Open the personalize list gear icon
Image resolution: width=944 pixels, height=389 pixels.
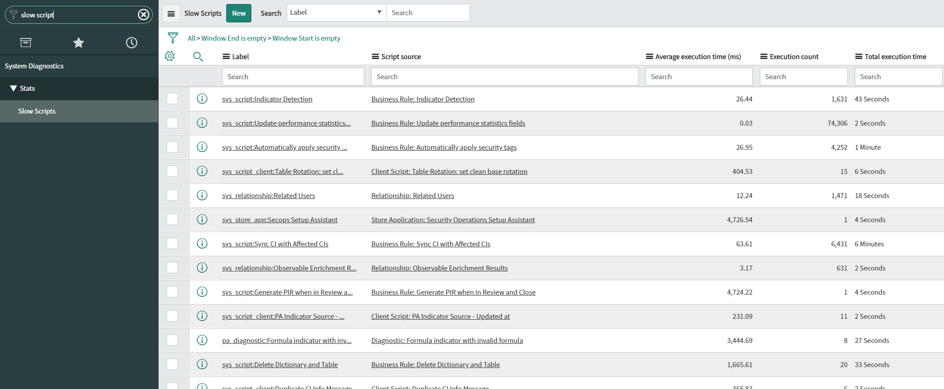[x=170, y=56]
